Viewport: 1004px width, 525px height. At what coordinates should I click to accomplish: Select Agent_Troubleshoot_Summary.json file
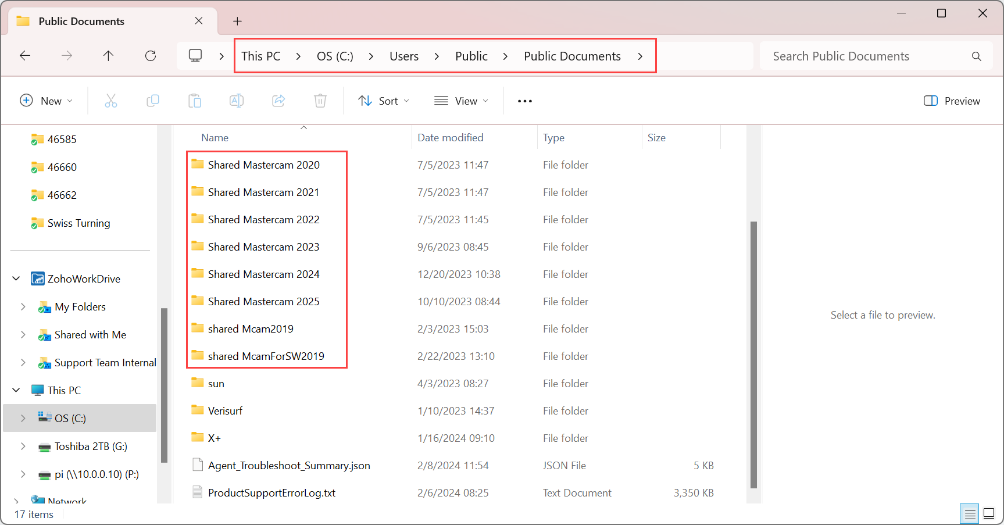click(289, 465)
